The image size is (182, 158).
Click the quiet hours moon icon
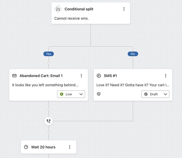click(99, 94)
